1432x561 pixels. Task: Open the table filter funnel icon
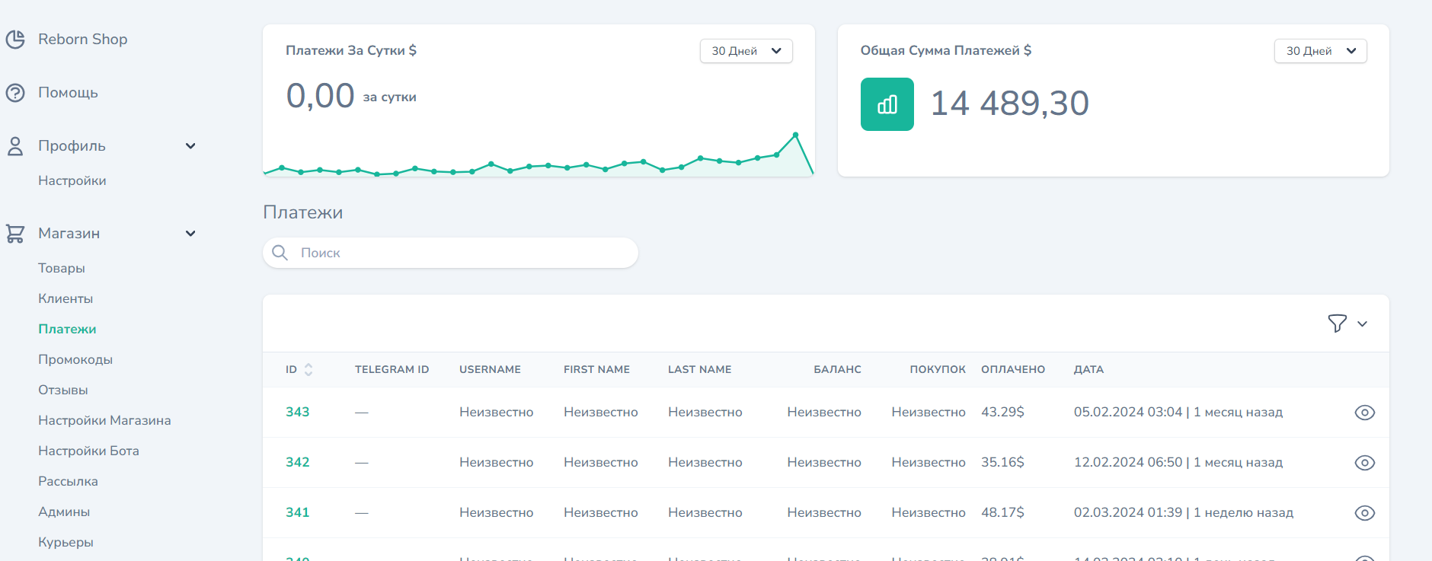coord(1338,324)
